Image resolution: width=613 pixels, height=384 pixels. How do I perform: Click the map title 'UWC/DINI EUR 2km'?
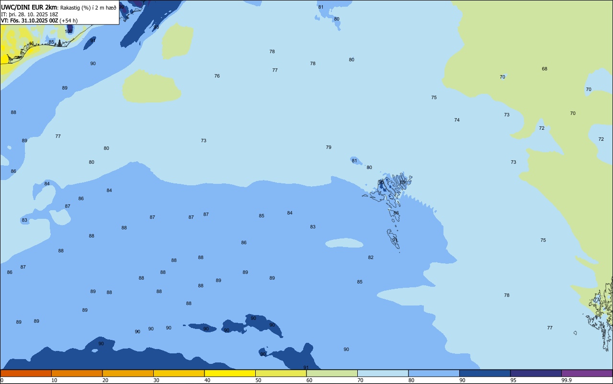click(29, 7)
